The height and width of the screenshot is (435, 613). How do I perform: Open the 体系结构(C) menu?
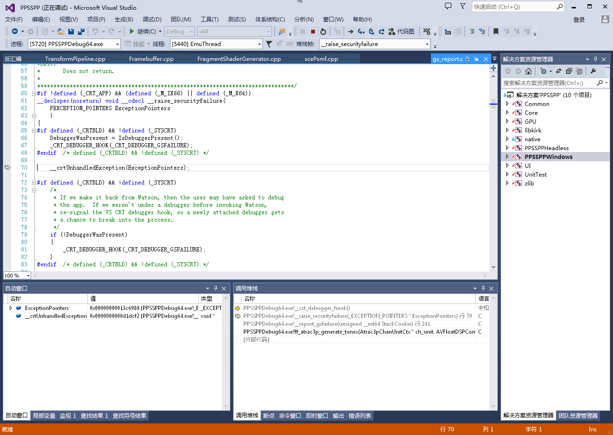pyautogui.click(x=270, y=19)
